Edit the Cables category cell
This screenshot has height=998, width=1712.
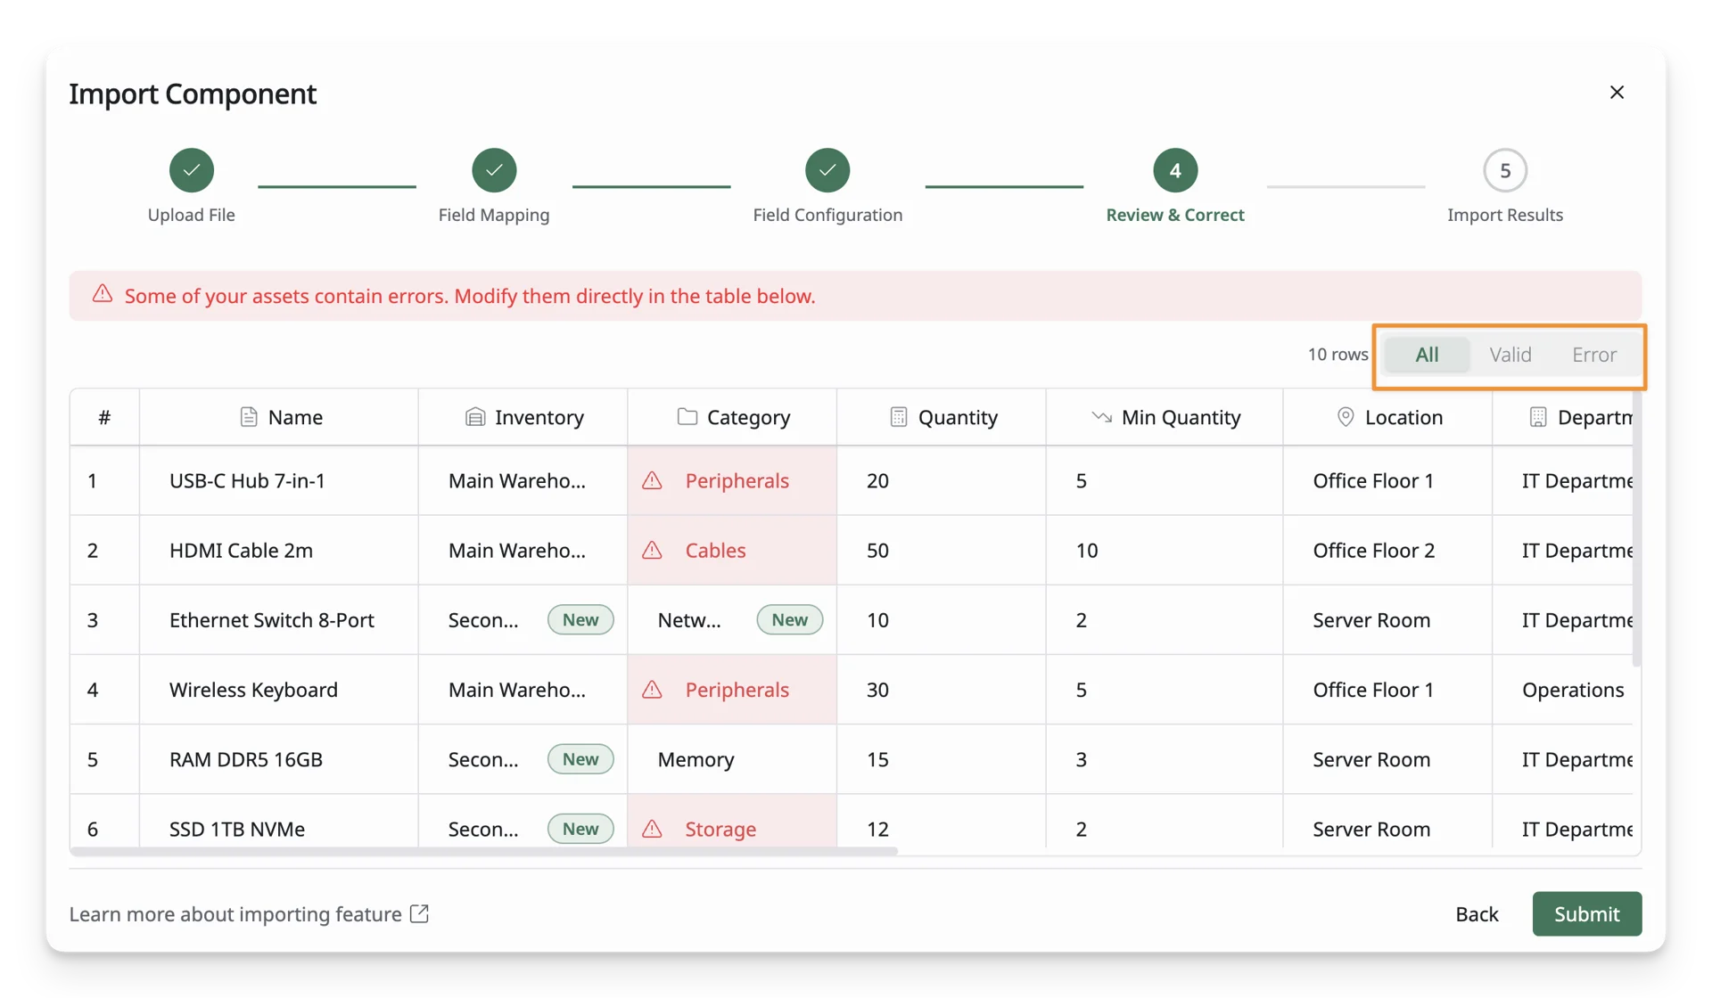click(x=732, y=551)
